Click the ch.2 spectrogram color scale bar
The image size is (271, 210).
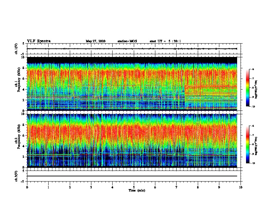click(247, 144)
